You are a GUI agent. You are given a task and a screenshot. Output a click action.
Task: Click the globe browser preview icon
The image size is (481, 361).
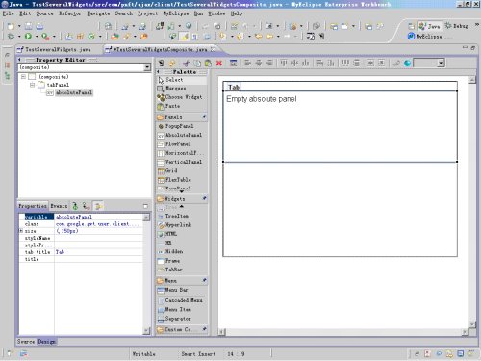point(408,63)
